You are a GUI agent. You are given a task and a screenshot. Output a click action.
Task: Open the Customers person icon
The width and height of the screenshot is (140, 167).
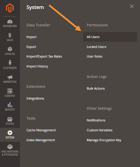(10, 63)
